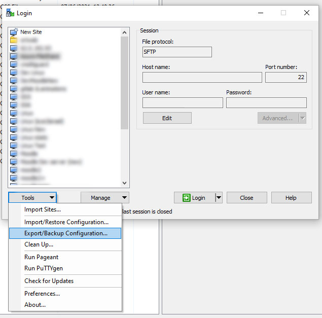Expand the Login button dropdown arrow
Image resolution: width=322 pixels, height=318 pixels.
pyautogui.click(x=219, y=198)
